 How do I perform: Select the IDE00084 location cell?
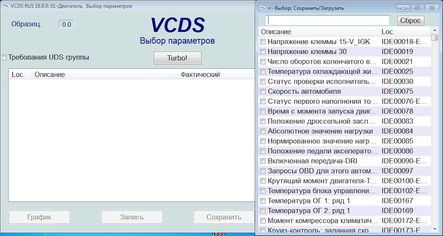click(397, 131)
